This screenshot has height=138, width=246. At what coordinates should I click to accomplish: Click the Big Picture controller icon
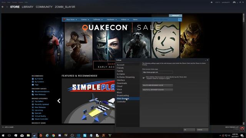pyautogui.click(x=234, y=2)
